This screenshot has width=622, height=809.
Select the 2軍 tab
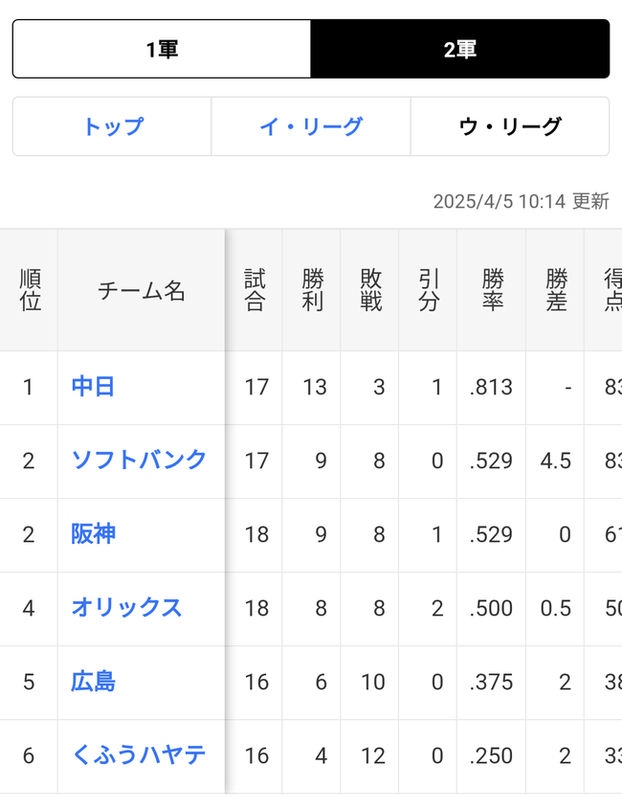(x=460, y=48)
